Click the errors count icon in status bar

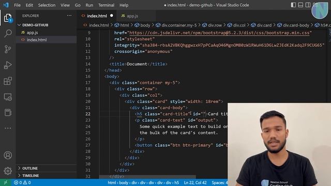click(x=16, y=182)
